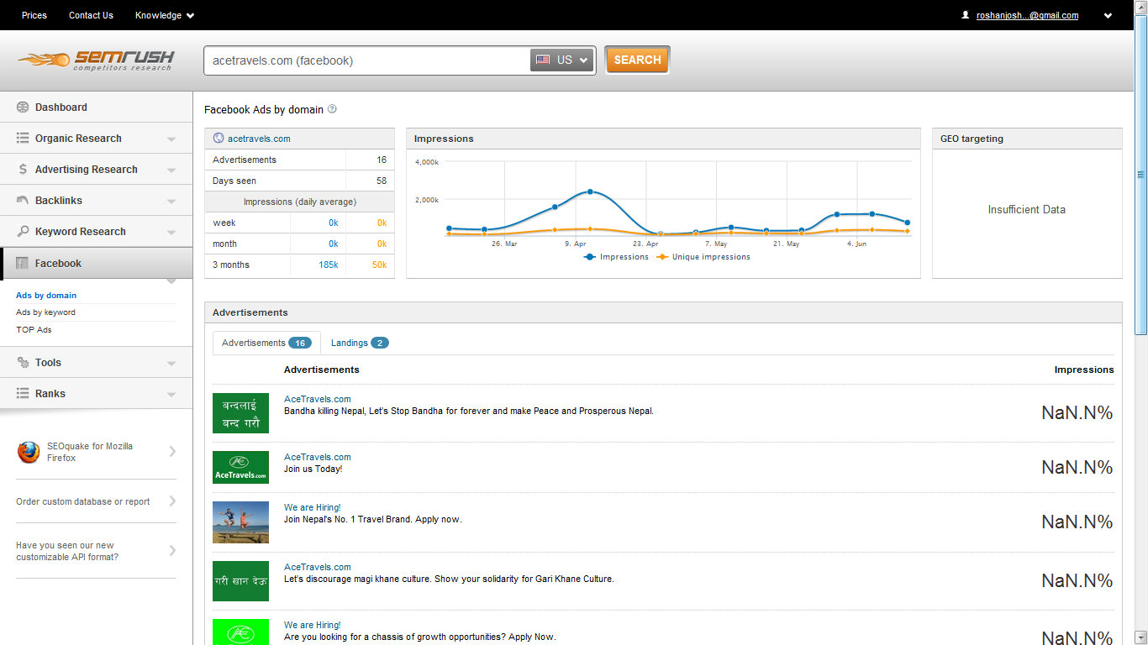Open the Gari Khane Culture ad thumbnail
The height and width of the screenshot is (645, 1148).
[240, 581]
